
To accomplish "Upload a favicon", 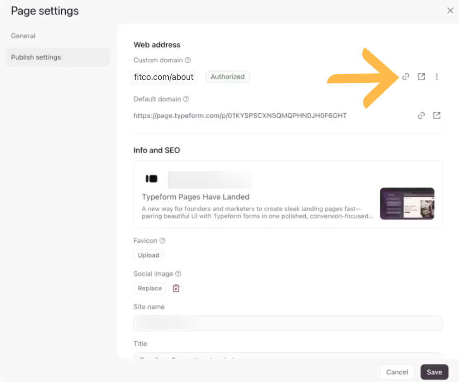I will click(x=148, y=255).
